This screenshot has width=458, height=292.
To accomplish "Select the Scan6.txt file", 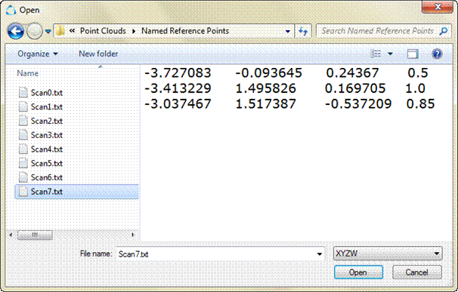I will [x=47, y=177].
